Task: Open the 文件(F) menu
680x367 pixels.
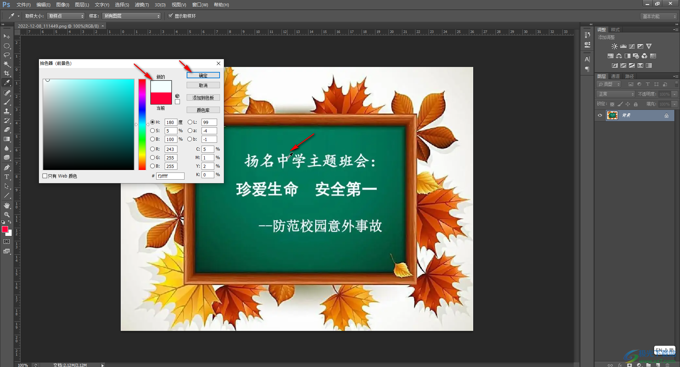Action: click(x=23, y=5)
